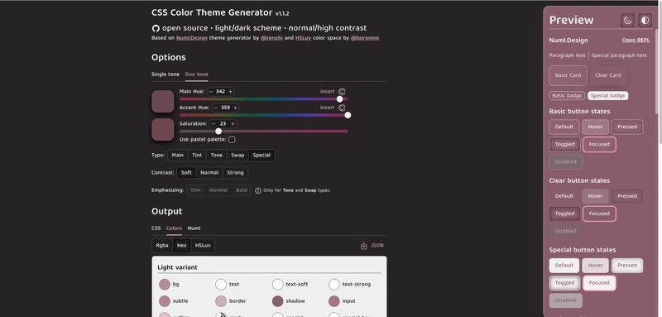The height and width of the screenshot is (317, 662).
Task: Click the shadow color swatch
Action: 278,301
